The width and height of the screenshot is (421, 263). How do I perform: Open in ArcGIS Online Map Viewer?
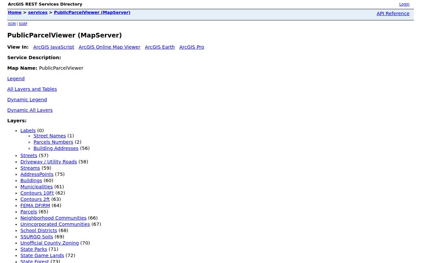110,47
